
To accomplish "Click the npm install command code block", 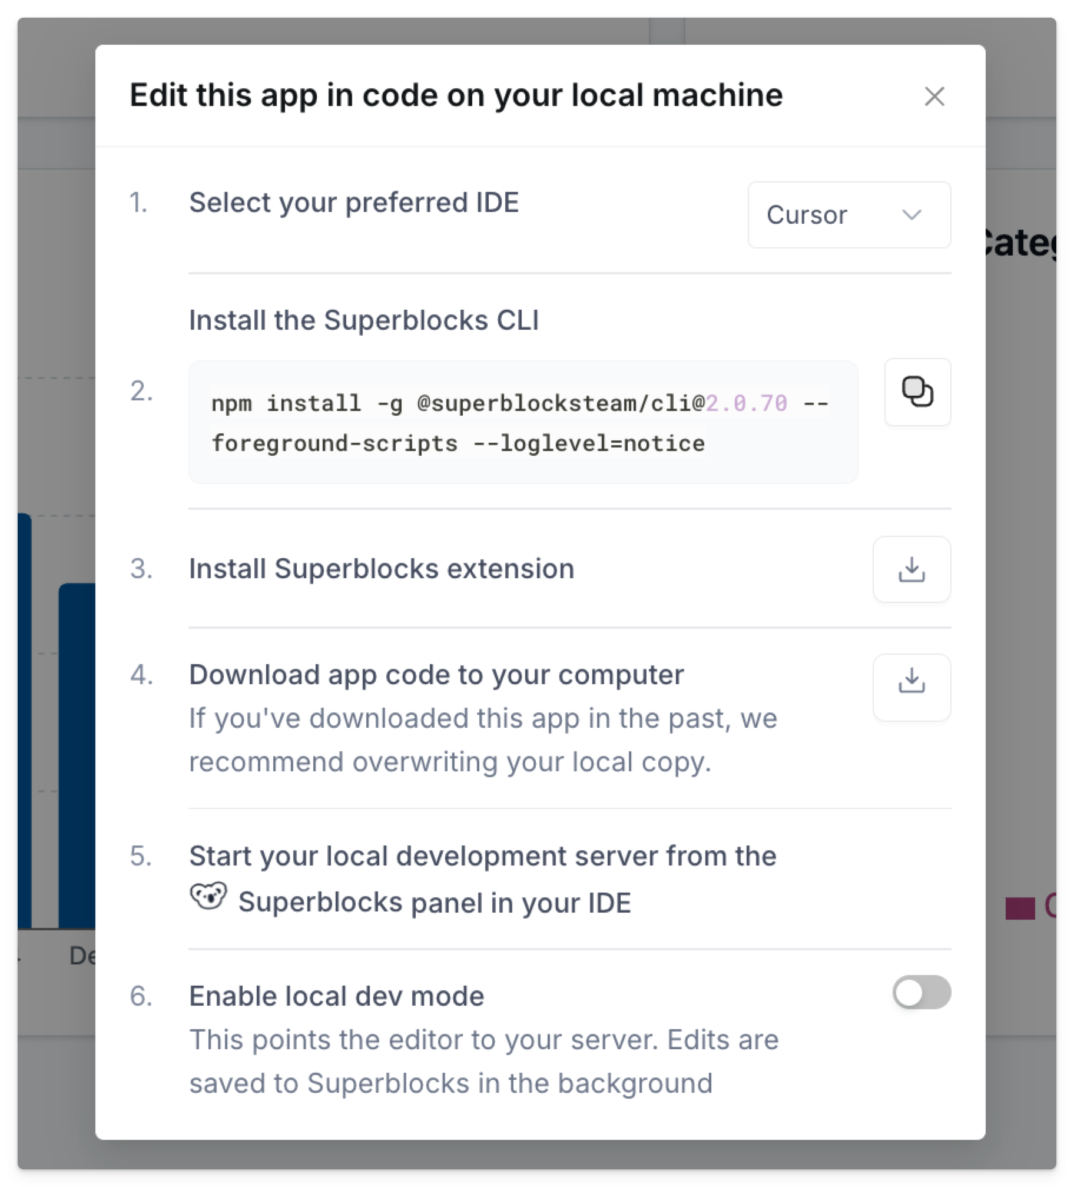I will pyautogui.click(x=523, y=422).
